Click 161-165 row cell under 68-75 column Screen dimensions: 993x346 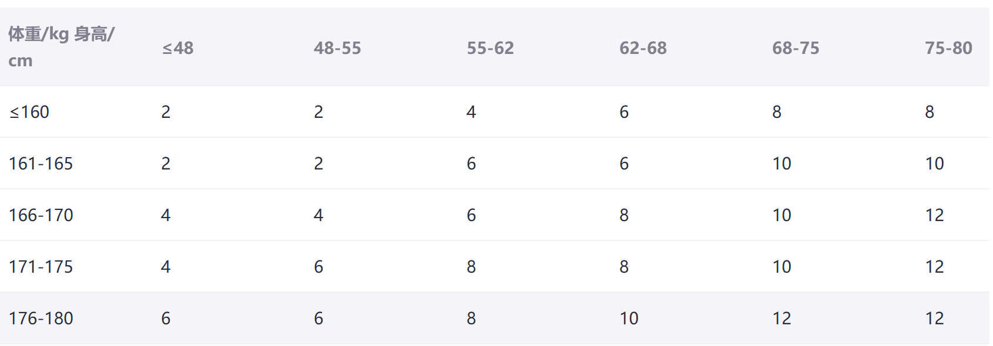click(x=781, y=164)
